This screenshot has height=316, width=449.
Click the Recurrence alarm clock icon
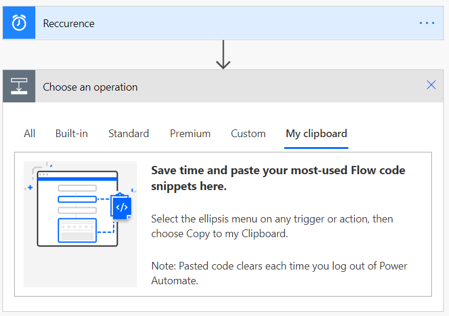coord(19,24)
